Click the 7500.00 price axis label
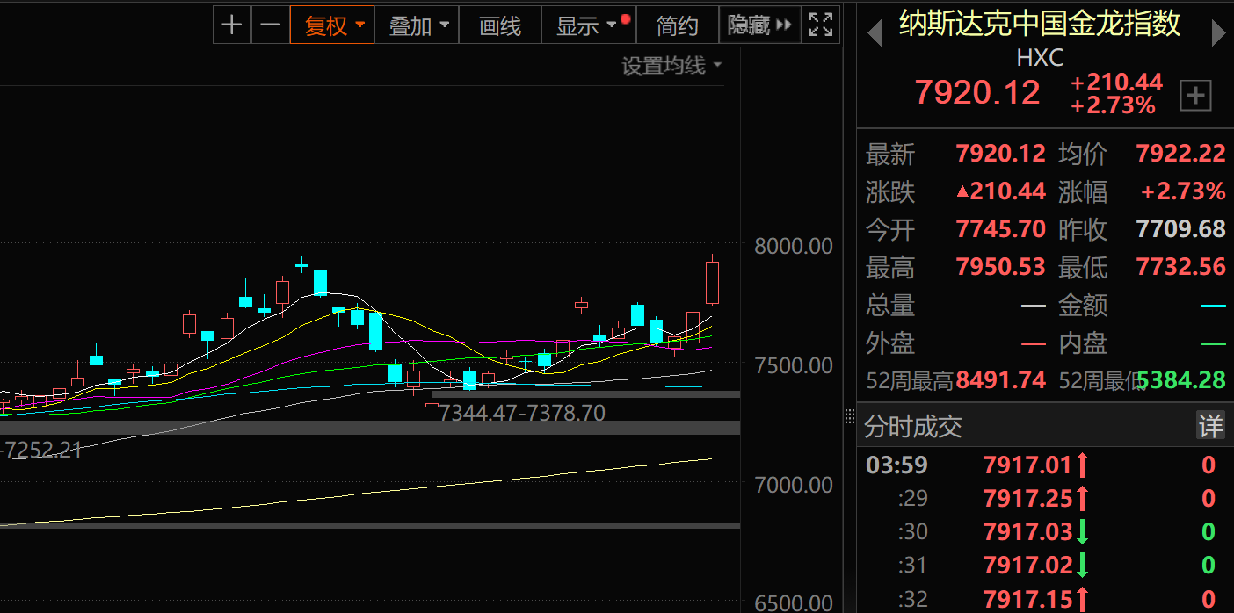Viewport: 1234px width, 613px height. tap(793, 365)
